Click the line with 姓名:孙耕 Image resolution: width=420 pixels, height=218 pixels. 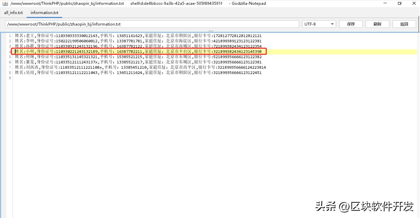[138, 46]
